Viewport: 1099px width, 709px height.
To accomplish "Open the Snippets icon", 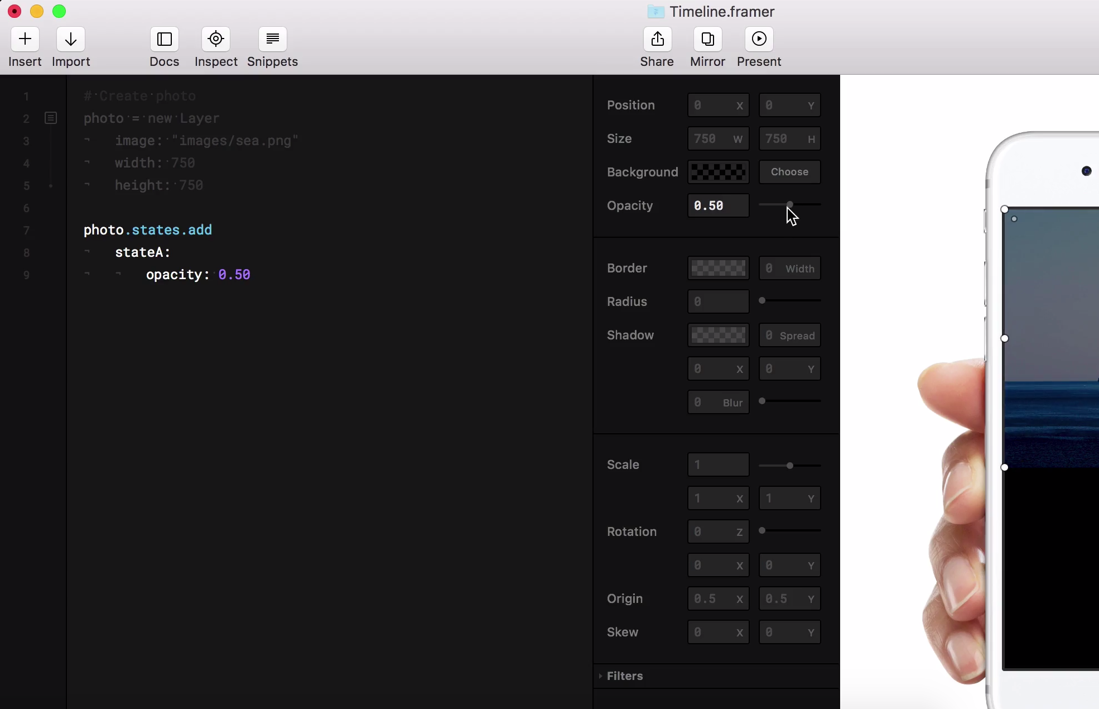I will pos(273,39).
